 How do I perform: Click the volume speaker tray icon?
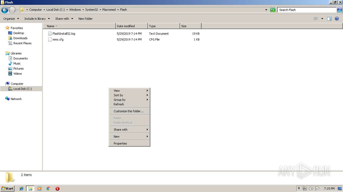pos(311,189)
